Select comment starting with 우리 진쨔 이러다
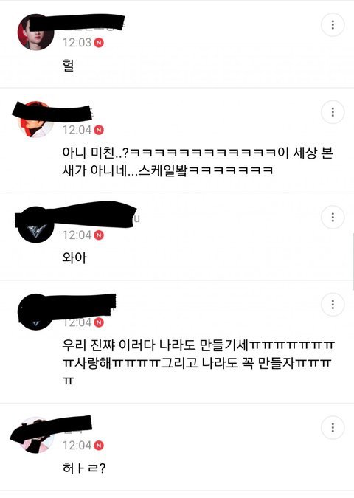354x498 pixels. (198, 362)
